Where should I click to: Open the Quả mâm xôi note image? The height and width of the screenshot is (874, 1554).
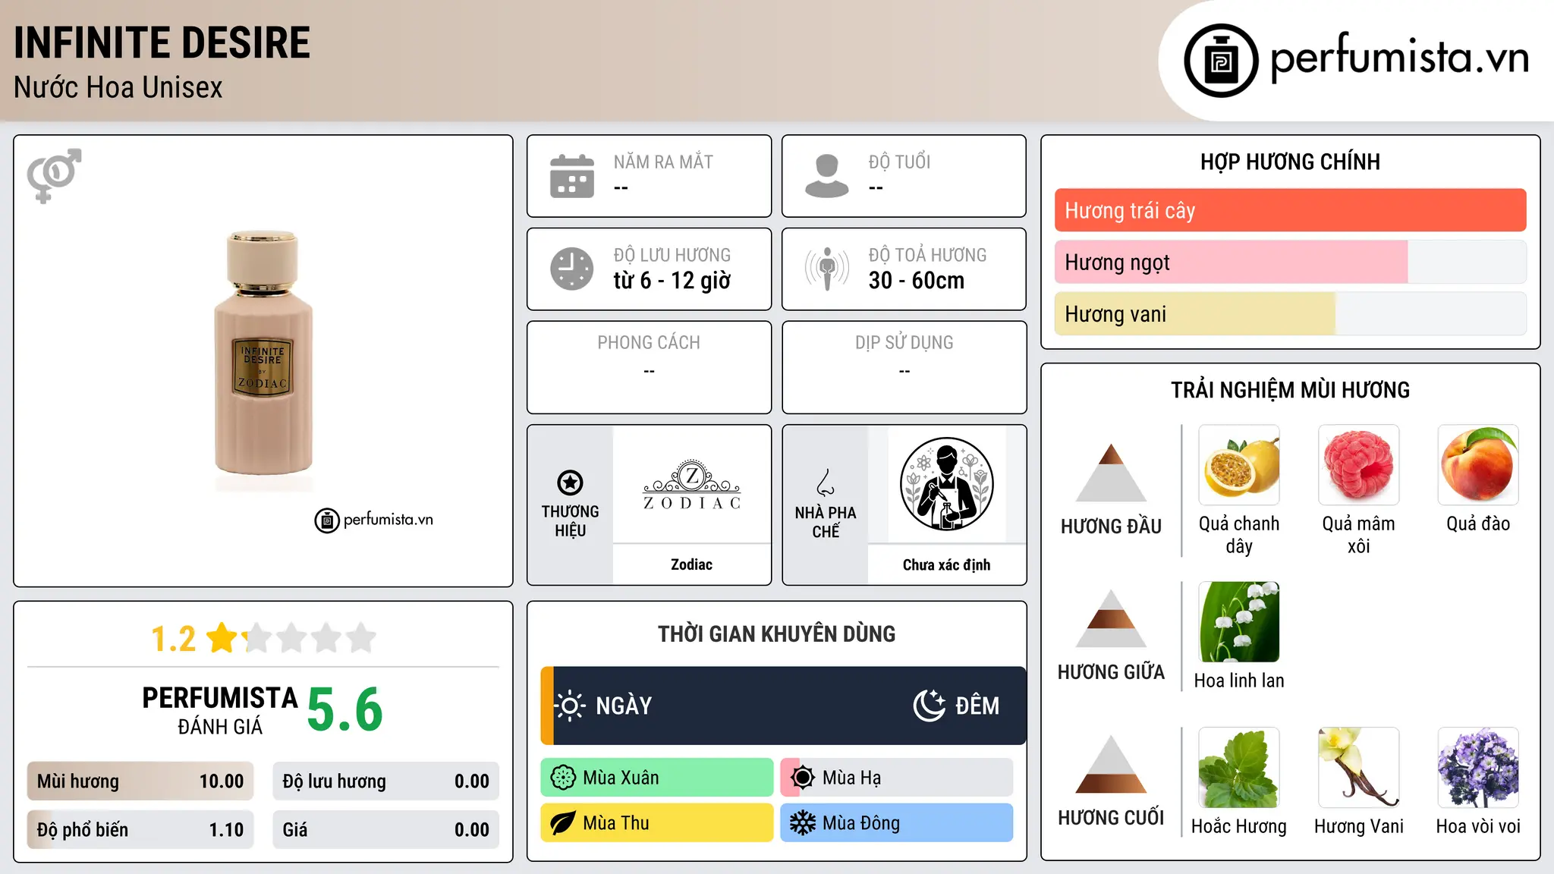pos(1359,465)
